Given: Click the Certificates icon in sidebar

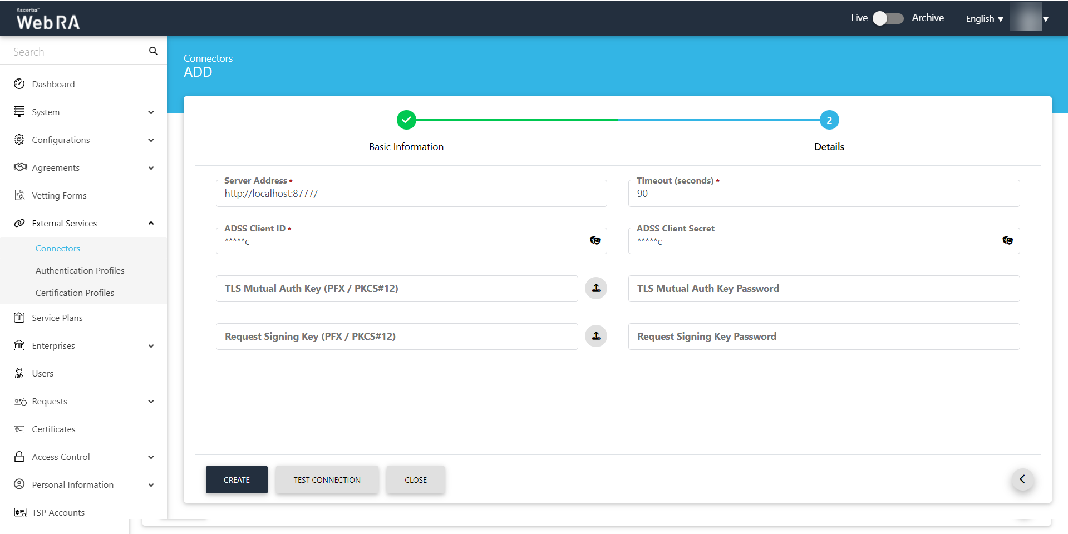Looking at the screenshot, I should (19, 429).
